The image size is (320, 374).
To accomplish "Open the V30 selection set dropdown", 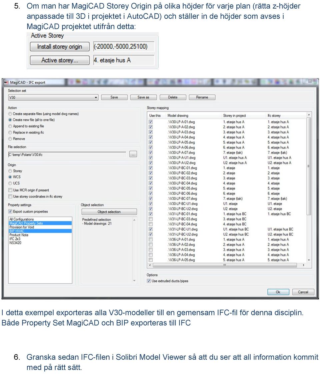I will click(x=53, y=97).
